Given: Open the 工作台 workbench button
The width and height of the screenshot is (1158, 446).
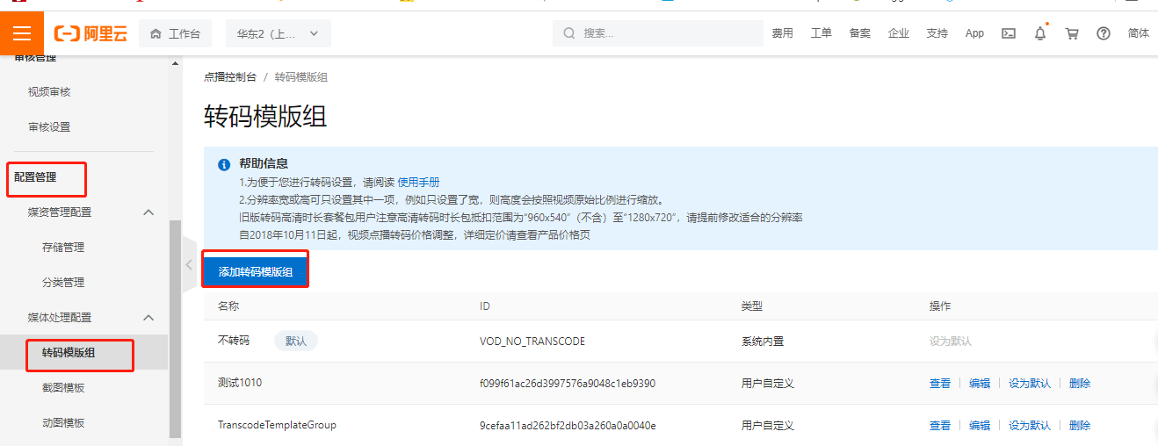Looking at the screenshot, I should [x=175, y=34].
